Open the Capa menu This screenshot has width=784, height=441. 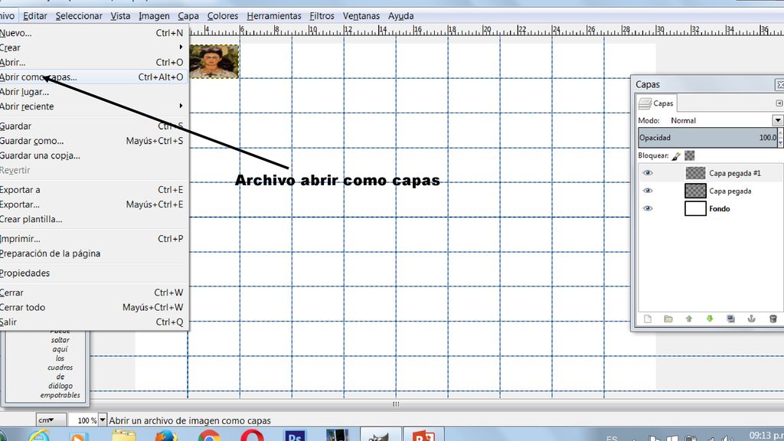coord(188,16)
